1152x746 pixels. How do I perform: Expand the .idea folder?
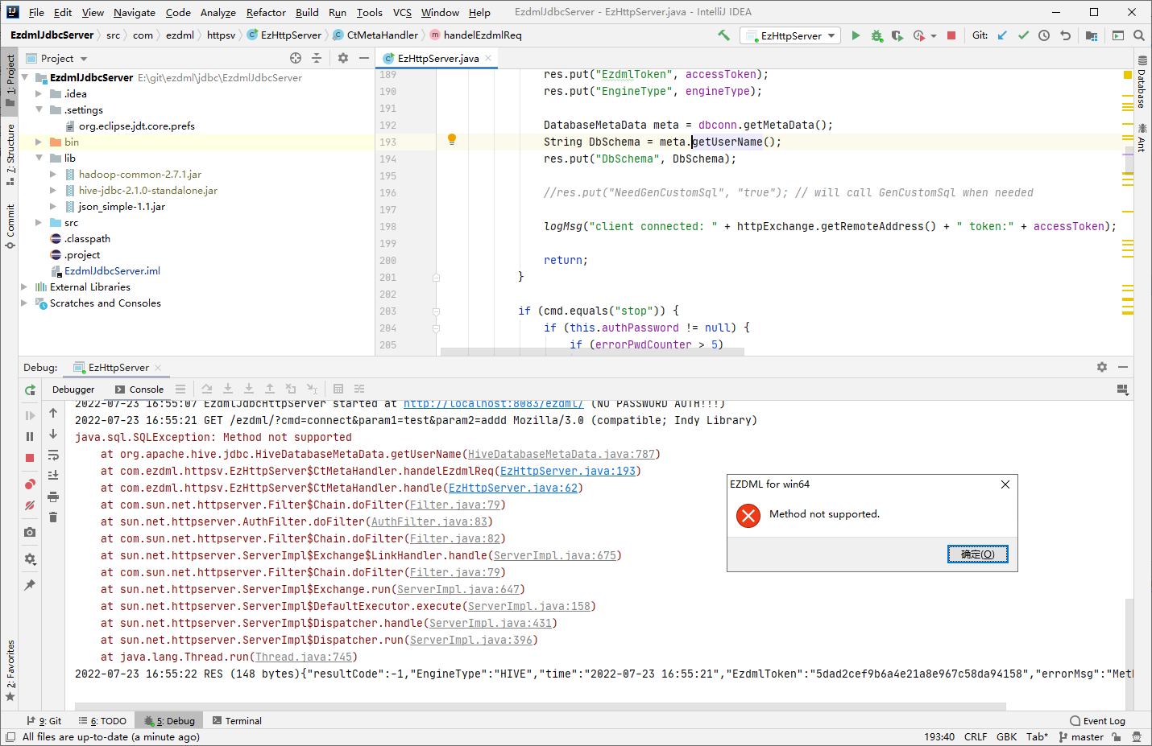click(38, 94)
